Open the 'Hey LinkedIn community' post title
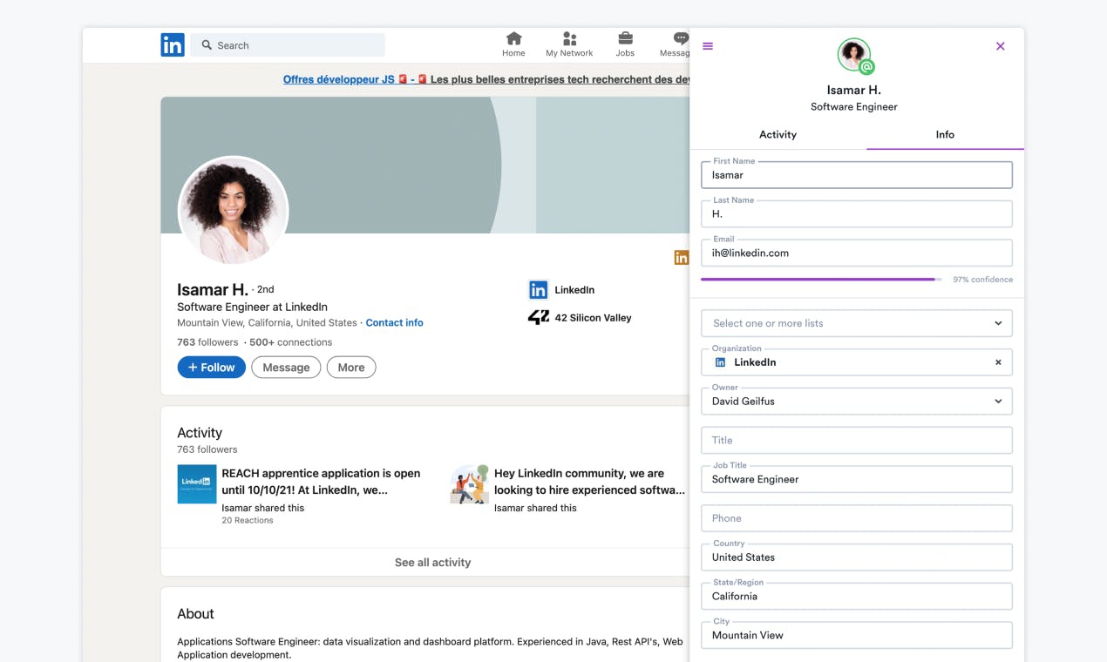The height and width of the screenshot is (662, 1107). click(x=589, y=482)
